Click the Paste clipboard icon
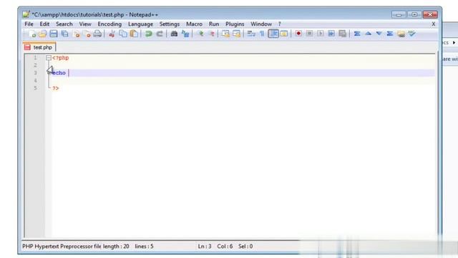Image resolution: width=458 pixels, height=258 pixels. [x=134, y=34]
